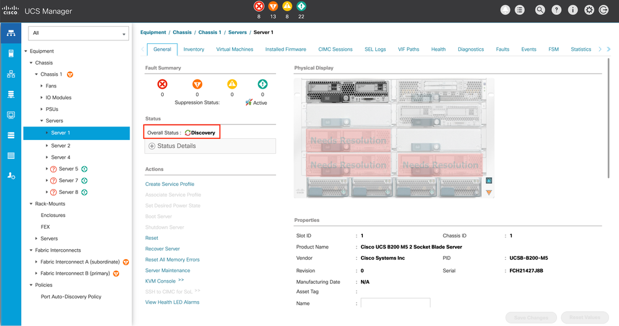Open the VM monitor icon in sidebar

(x=11, y=115)
